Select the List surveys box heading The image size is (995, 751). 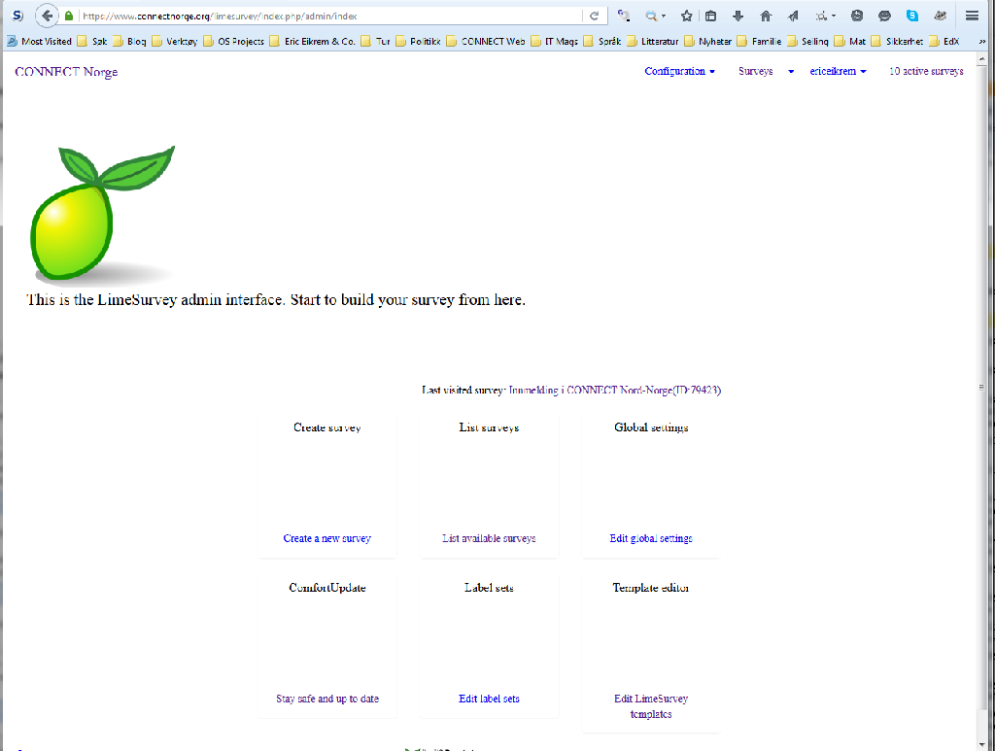[489, 427]
